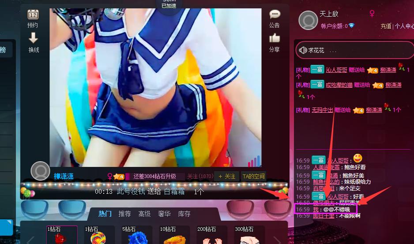Select the 300钻石 gift

(249, 235)
